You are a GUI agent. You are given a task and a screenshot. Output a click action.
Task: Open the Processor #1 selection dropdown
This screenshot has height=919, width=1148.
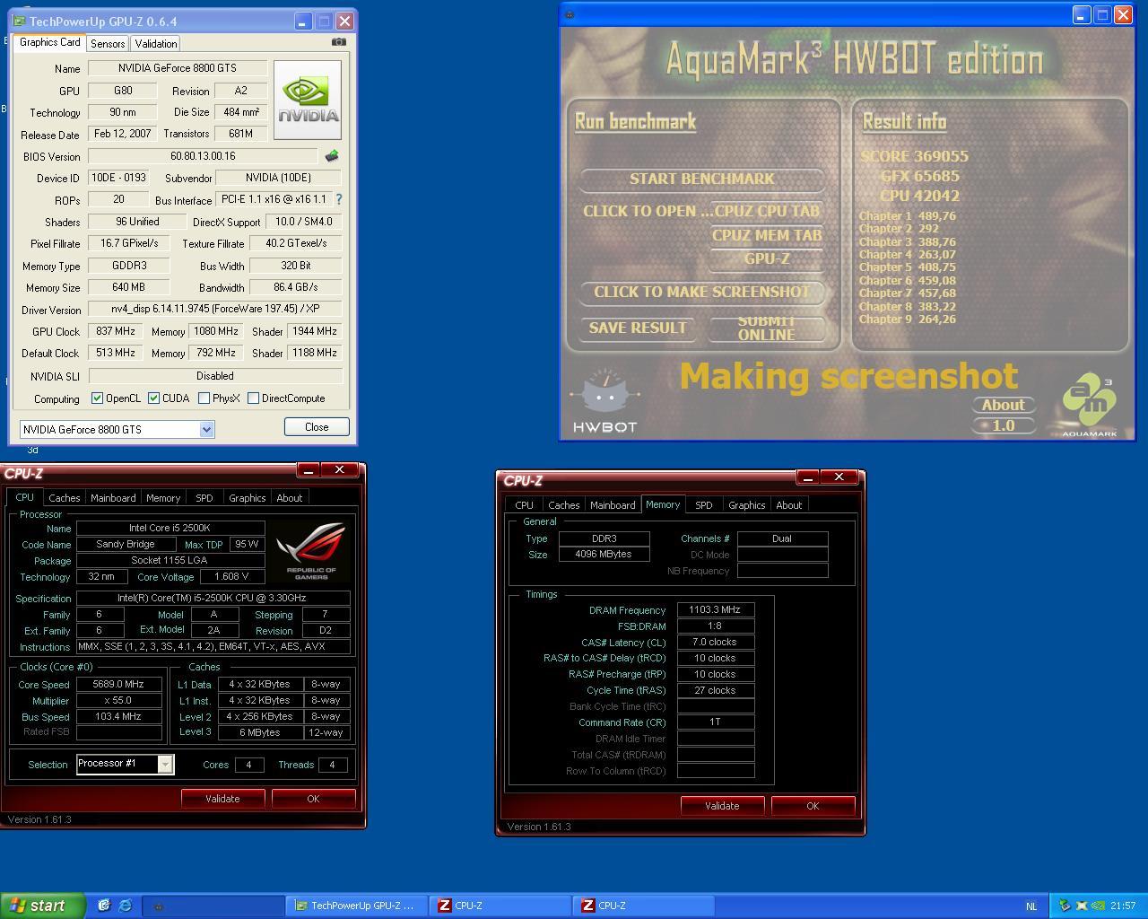pyautogui.click(x=165, y=764)
